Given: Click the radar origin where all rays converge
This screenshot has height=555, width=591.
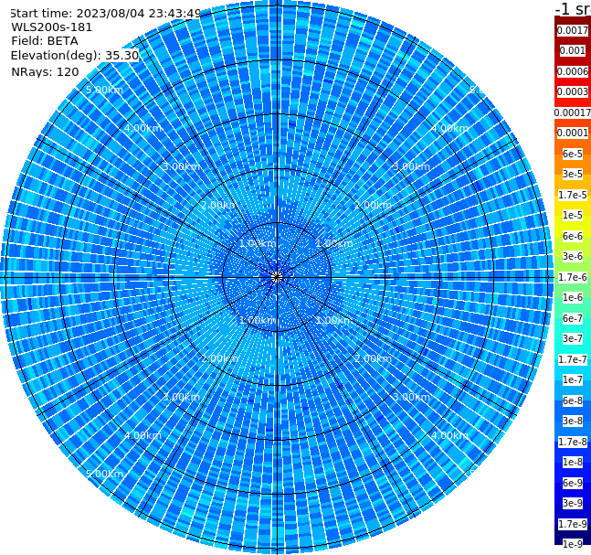Looking at the screenshot, I should click(x=277, y=277).
